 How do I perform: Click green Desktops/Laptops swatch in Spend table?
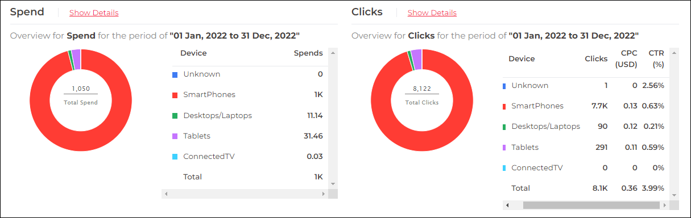coord(175,115)
